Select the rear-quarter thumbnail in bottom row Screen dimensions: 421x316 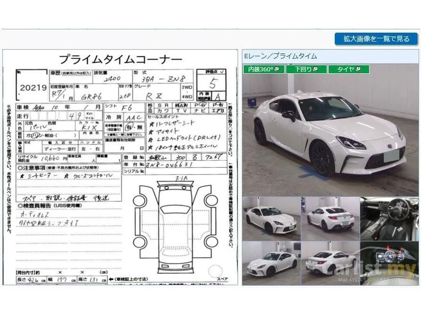[x=330, y=263]
